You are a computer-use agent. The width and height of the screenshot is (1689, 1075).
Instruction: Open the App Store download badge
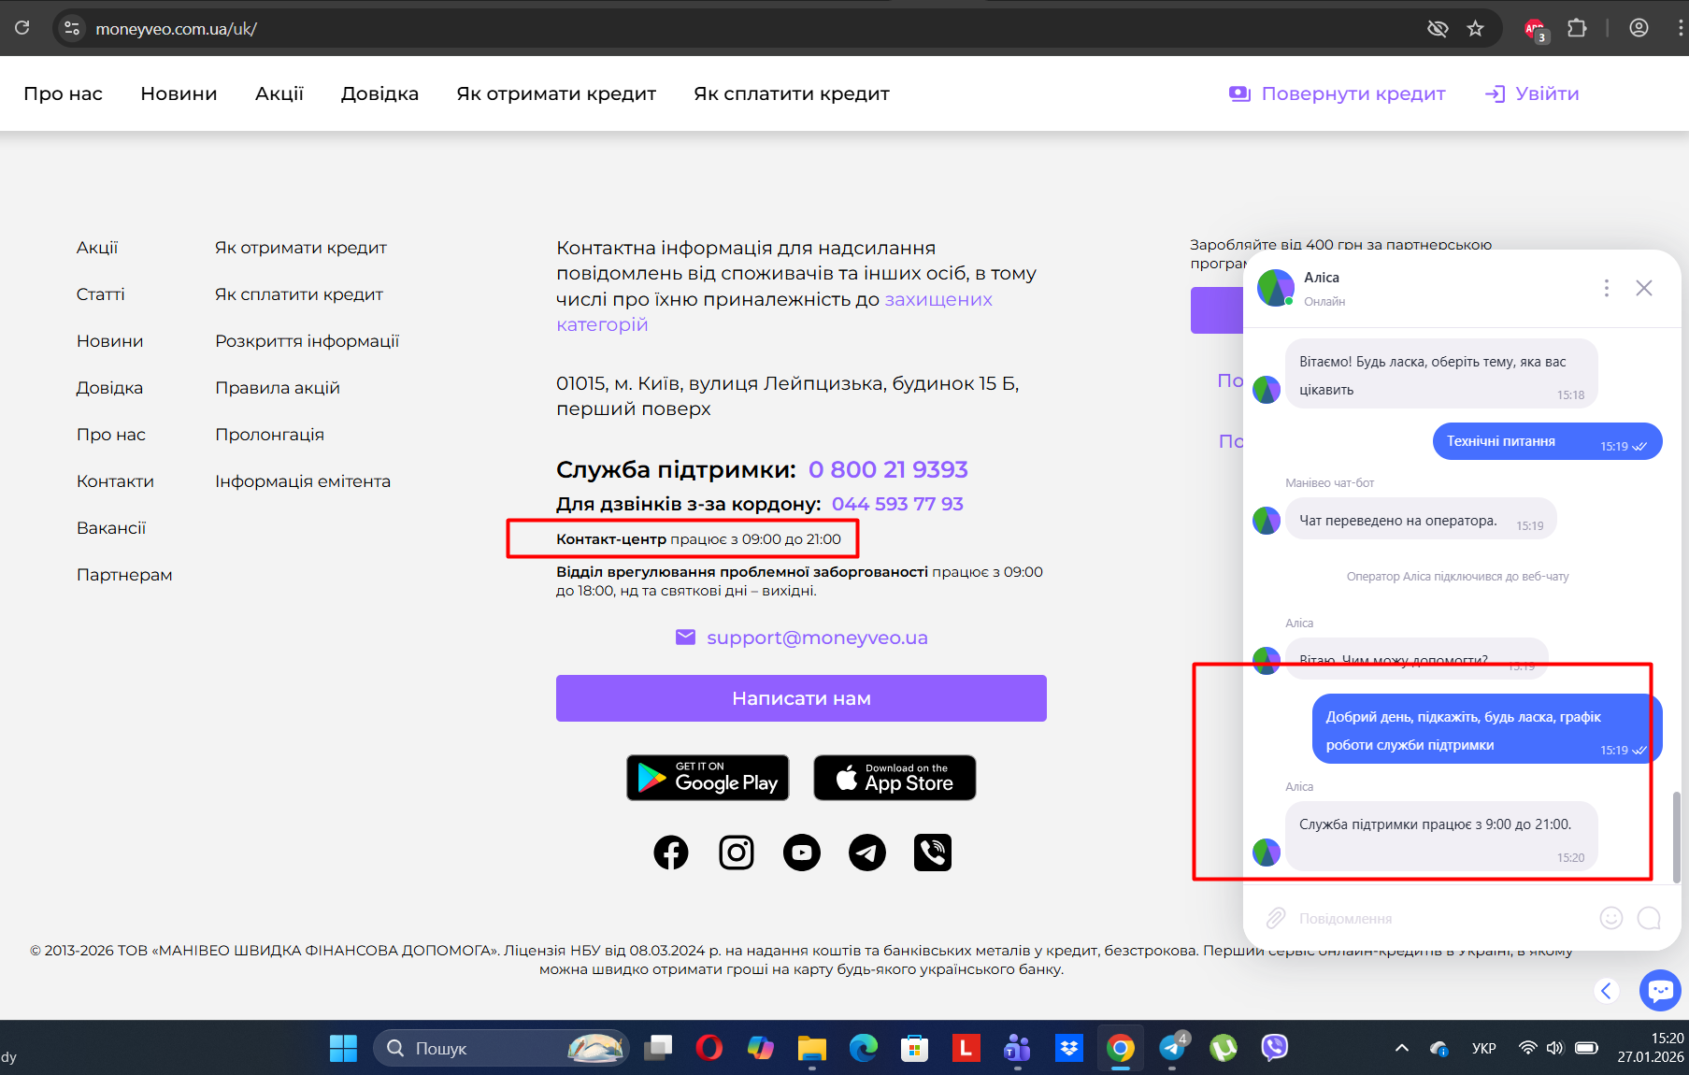pyautogui.click(x=895, y=778)
